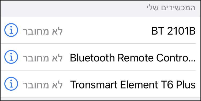Click the ellipsis of truncated Contro… name

[x=193, y=61]
